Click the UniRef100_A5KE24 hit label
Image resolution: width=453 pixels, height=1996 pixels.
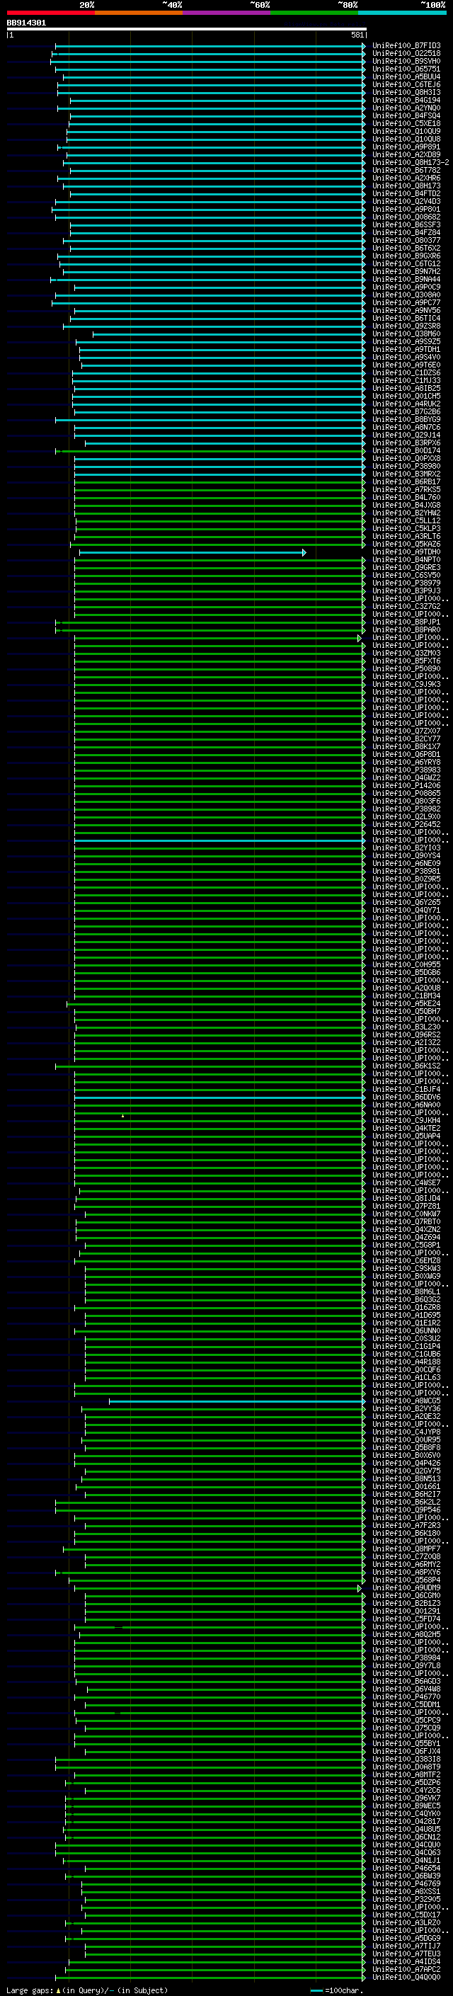pos(406,1004)
